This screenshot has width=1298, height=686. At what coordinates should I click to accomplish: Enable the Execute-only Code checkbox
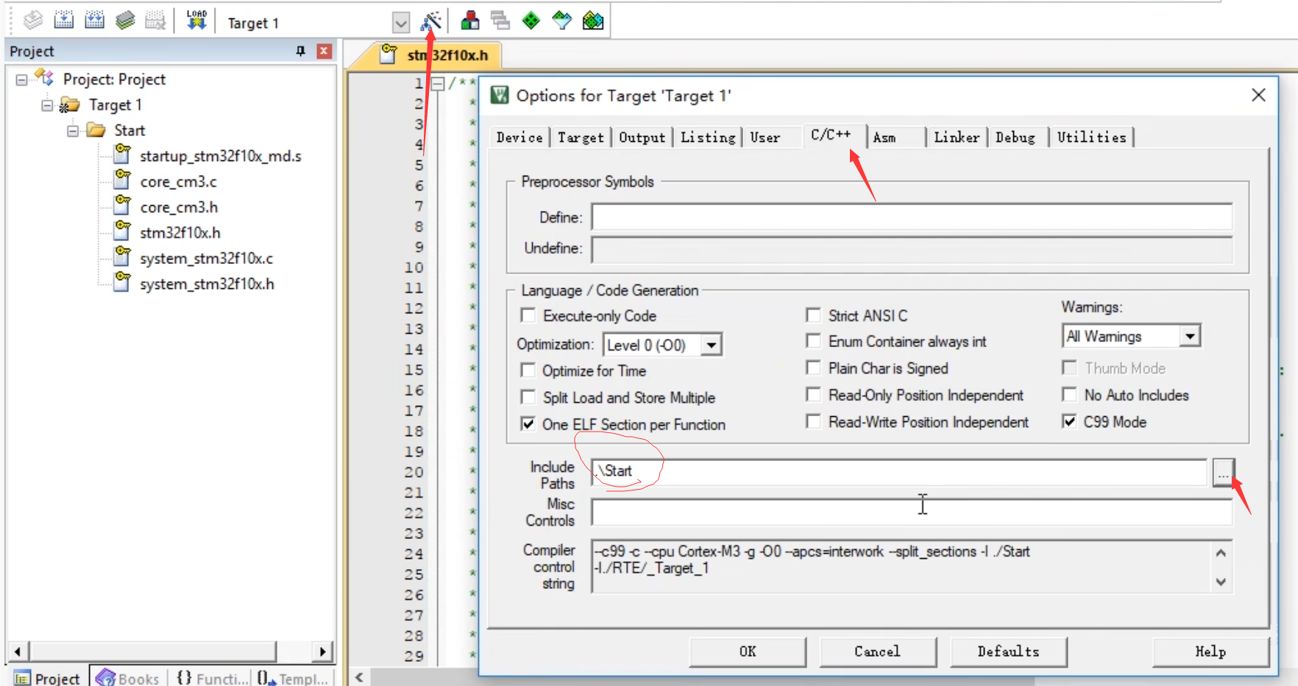click(528, 315)
